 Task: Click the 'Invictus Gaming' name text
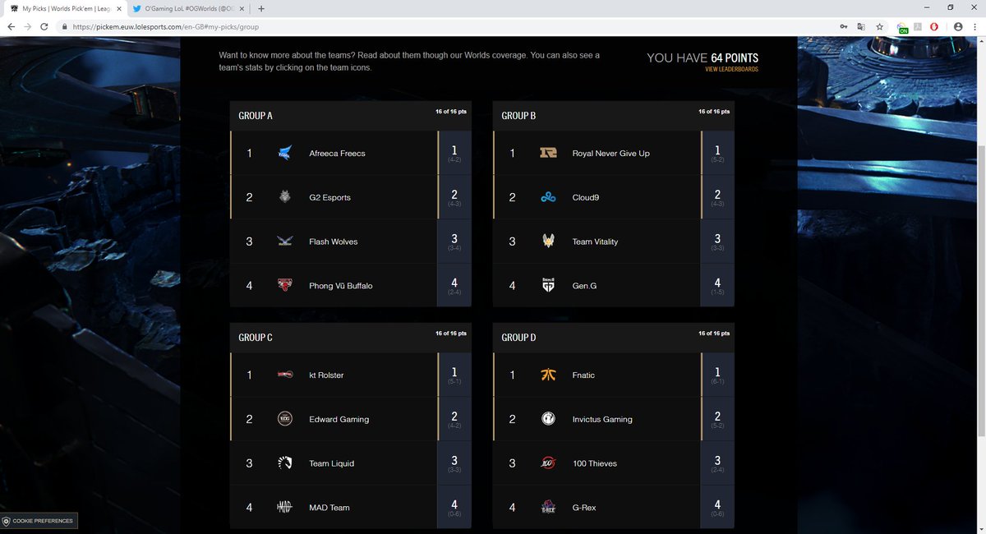602,419
